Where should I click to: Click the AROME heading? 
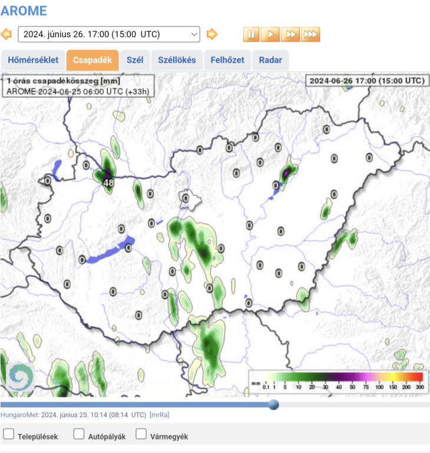(24, 11)
